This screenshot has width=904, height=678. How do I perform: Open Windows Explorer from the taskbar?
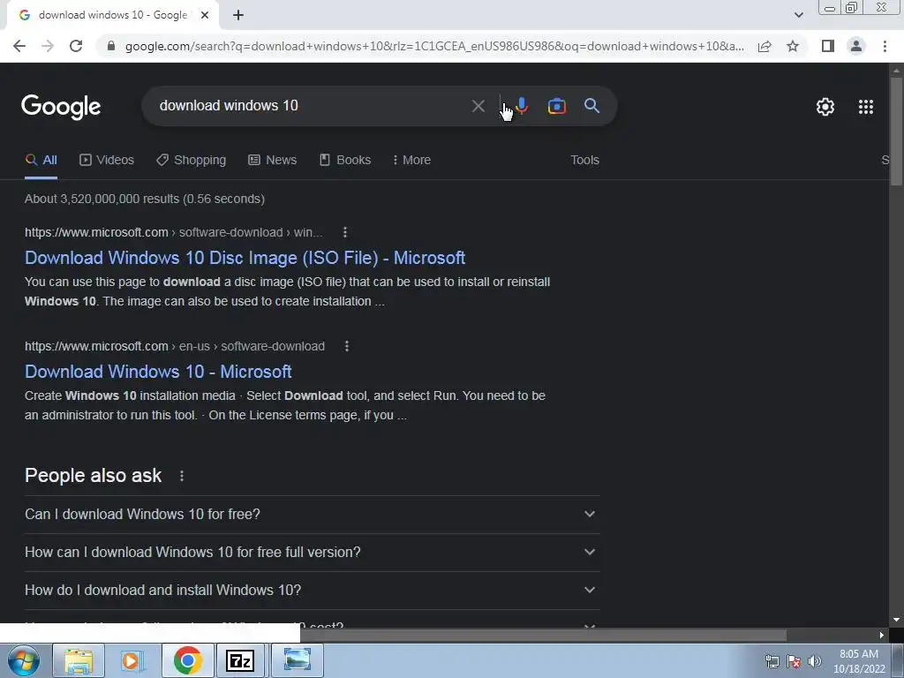(79, 660)
